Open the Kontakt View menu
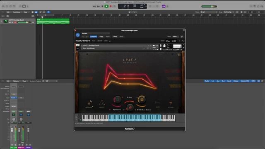The width and height of the screenshot is (265, 149). 106,41
